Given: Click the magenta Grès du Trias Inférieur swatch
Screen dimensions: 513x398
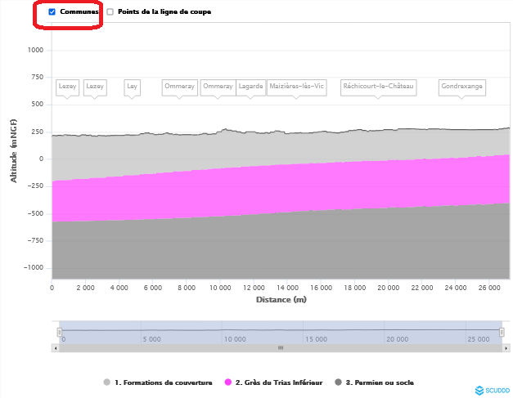Looking at the screenshot, I should (x=227, y=382).
